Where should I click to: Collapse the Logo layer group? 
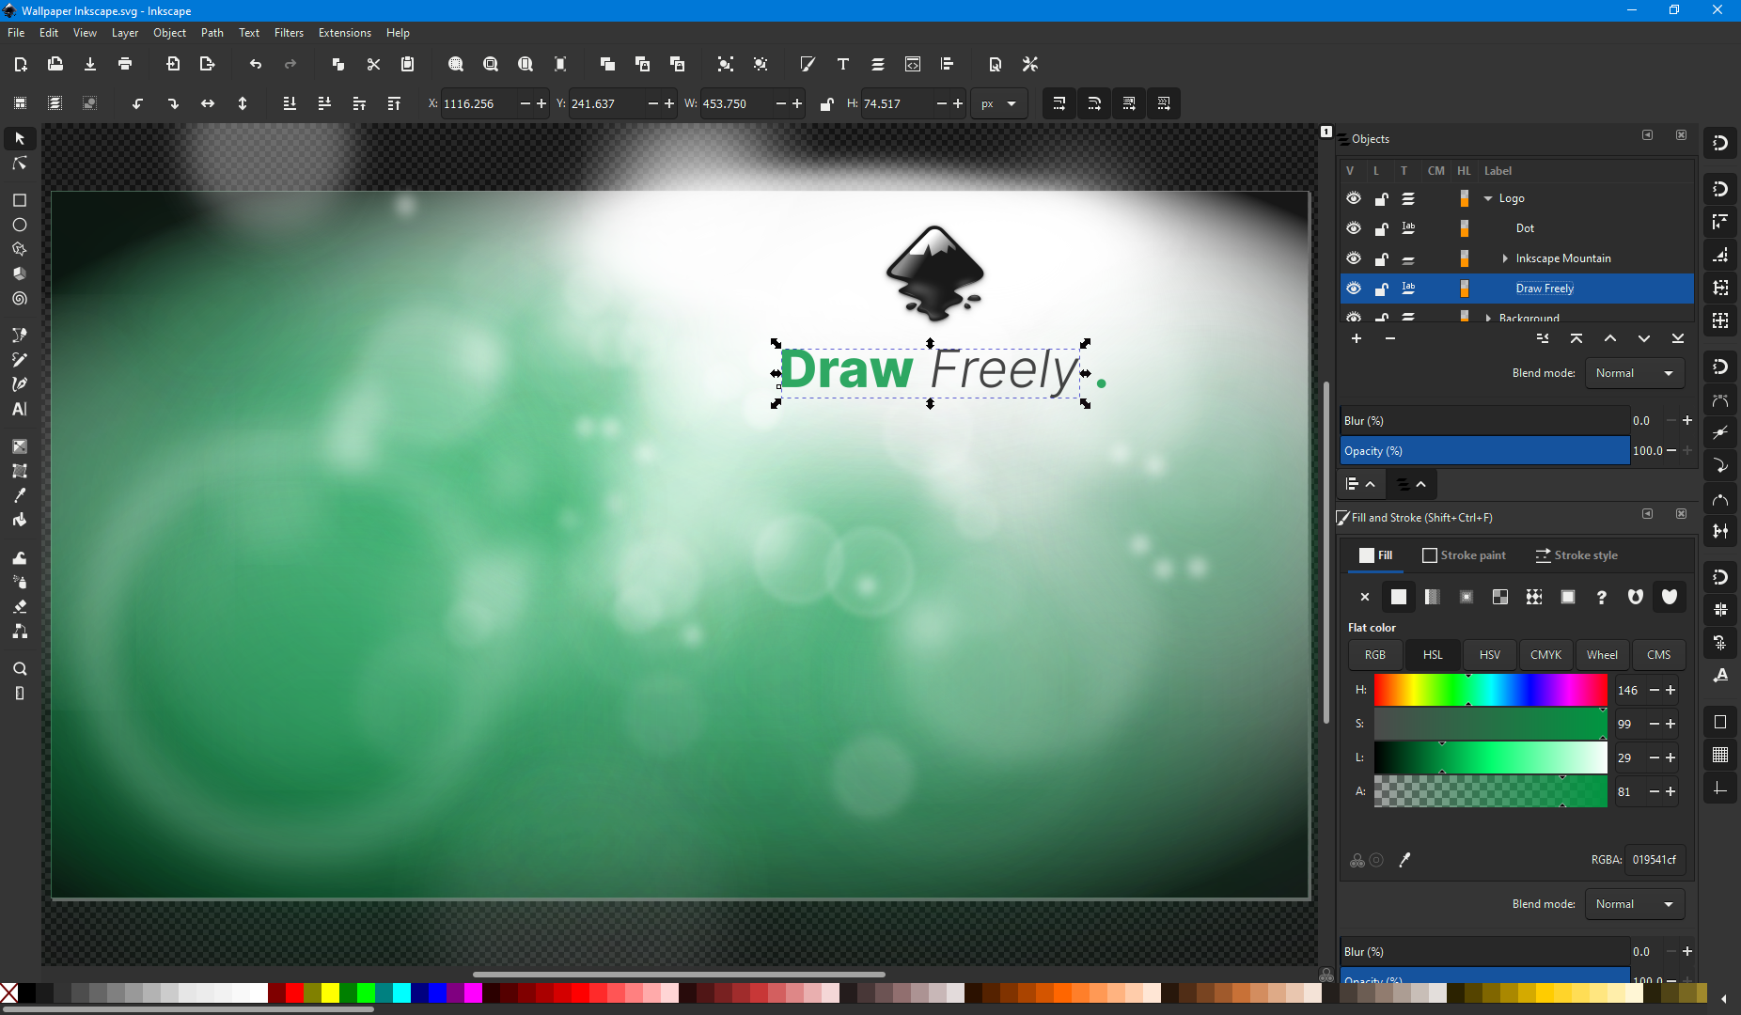[1488, 198]
